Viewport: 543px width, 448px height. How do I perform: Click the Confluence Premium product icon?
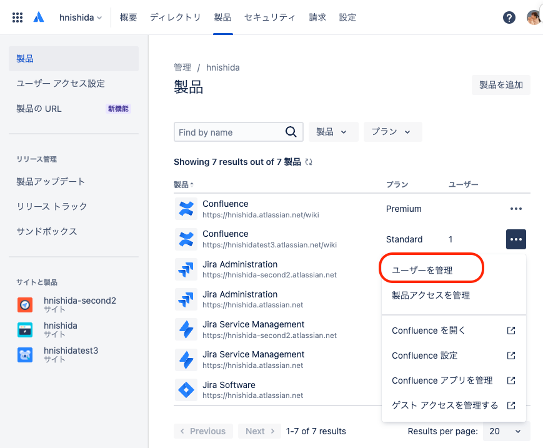coord(186,209)
